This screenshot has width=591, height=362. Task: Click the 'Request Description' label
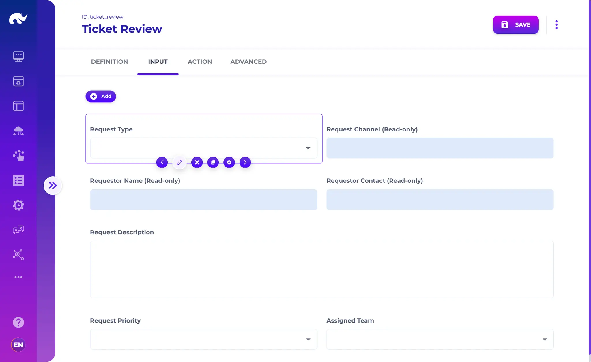pyautogui.click(x=122, y=232)
